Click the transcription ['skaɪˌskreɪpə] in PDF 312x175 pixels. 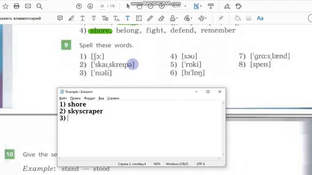point(113,65)
